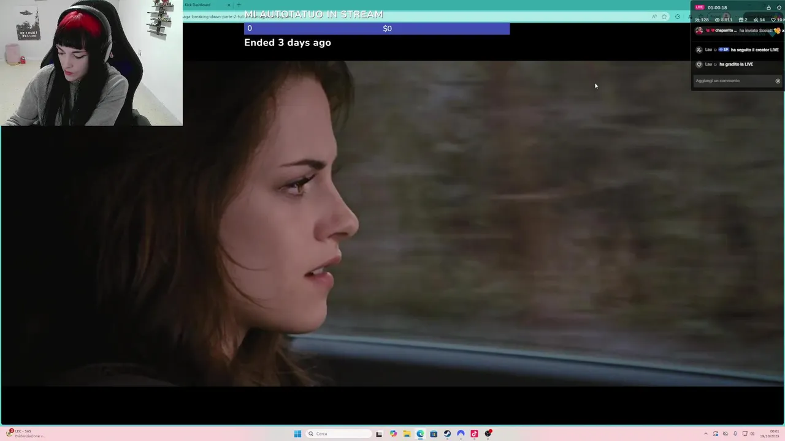Click the pink LIVE badge
785x441 pixels.
(700, 7)
